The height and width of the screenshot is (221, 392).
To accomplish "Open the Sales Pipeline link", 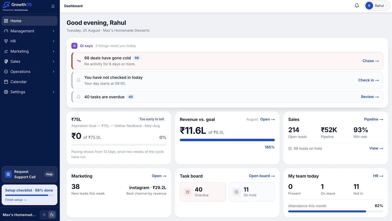I will [x=373, y=119].
